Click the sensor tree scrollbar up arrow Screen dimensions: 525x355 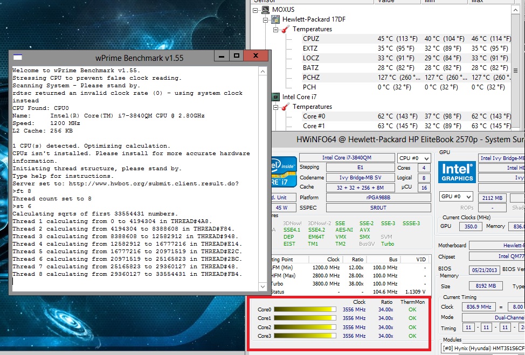516,10
